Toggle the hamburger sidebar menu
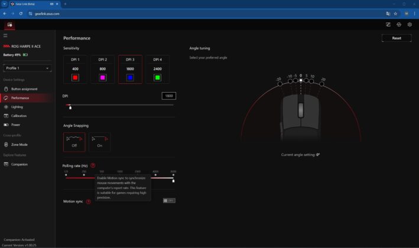The width and height of the screenshot is (419, 248). 5,35
